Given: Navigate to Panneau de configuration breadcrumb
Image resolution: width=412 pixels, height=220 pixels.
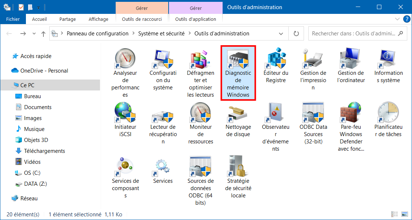Looking at the screenshot, I should 98,34.
